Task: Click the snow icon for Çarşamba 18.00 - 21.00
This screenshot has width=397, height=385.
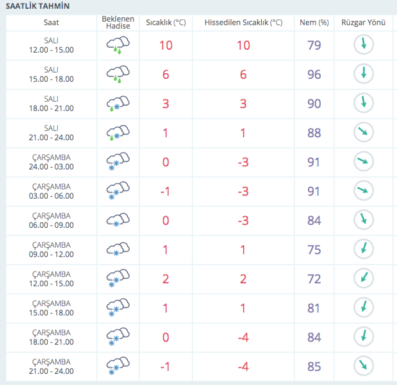Action: point(117,337)
